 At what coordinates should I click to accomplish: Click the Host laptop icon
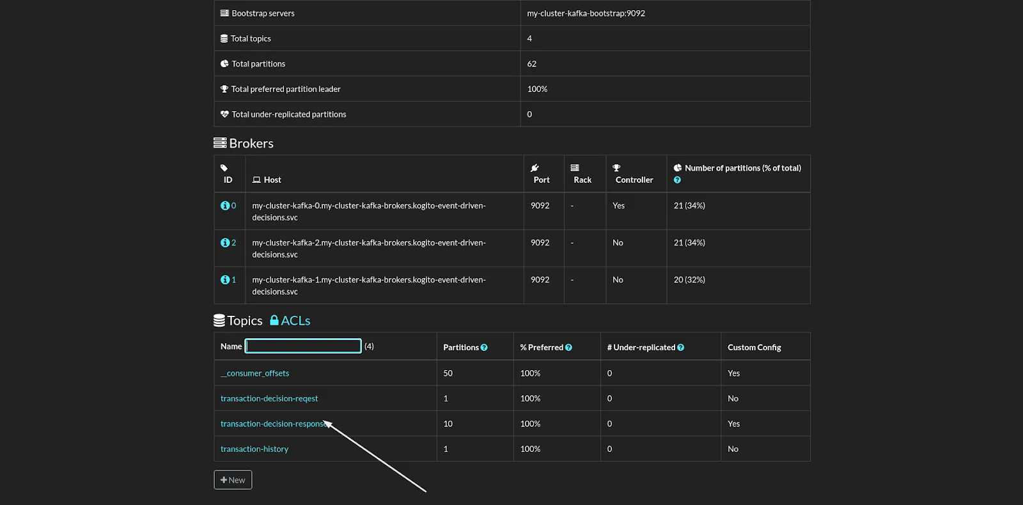(256, 180)
